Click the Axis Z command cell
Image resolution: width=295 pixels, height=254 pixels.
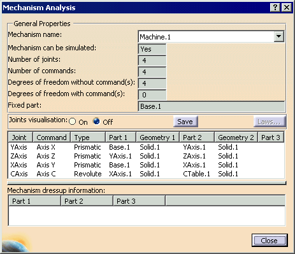click(x=46, y=156)
